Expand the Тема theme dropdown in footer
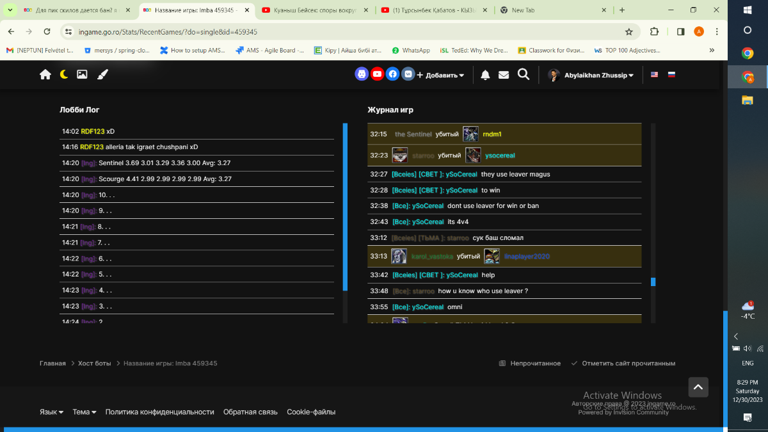The height and width of the screenshot is (432, 768). [x=84, y=412]
